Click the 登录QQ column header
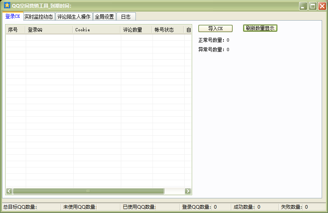 49,30
